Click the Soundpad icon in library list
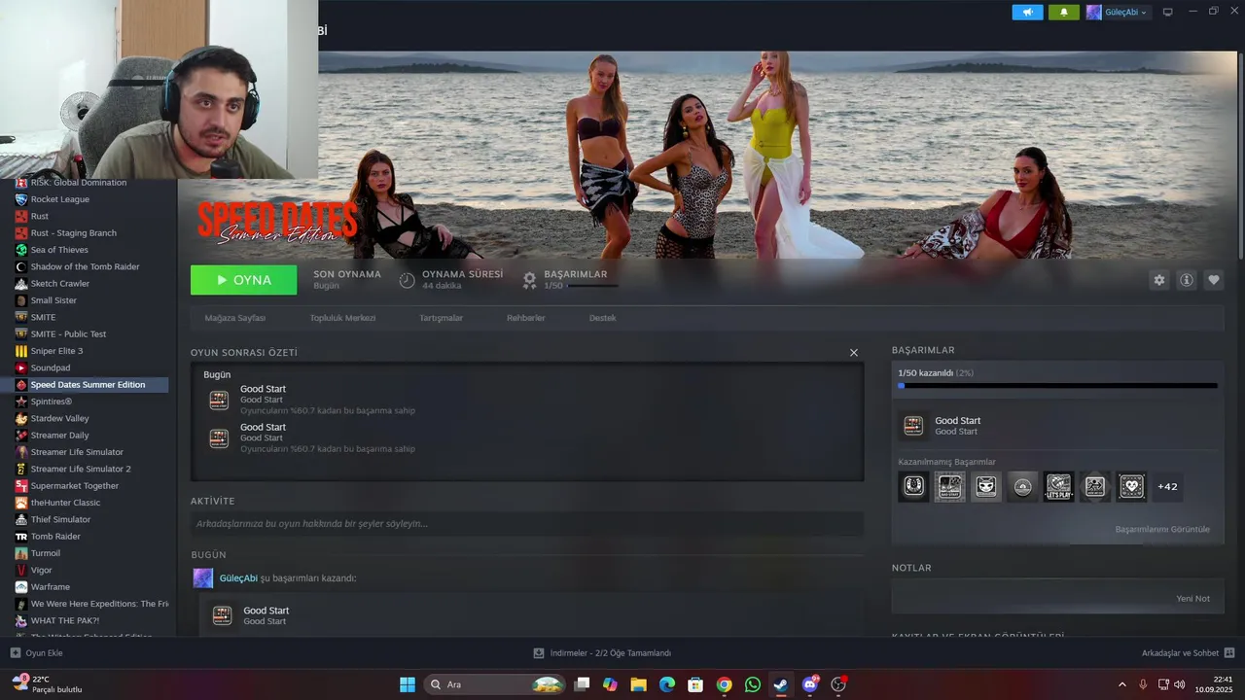This screenshot has width=1245, height=700. click(x=21, y=367)
